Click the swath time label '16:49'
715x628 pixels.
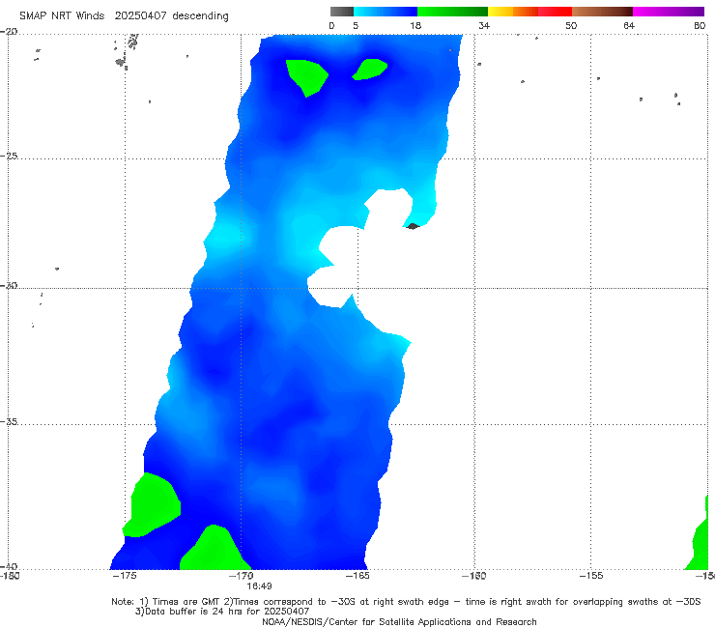[x=260, y=586]
